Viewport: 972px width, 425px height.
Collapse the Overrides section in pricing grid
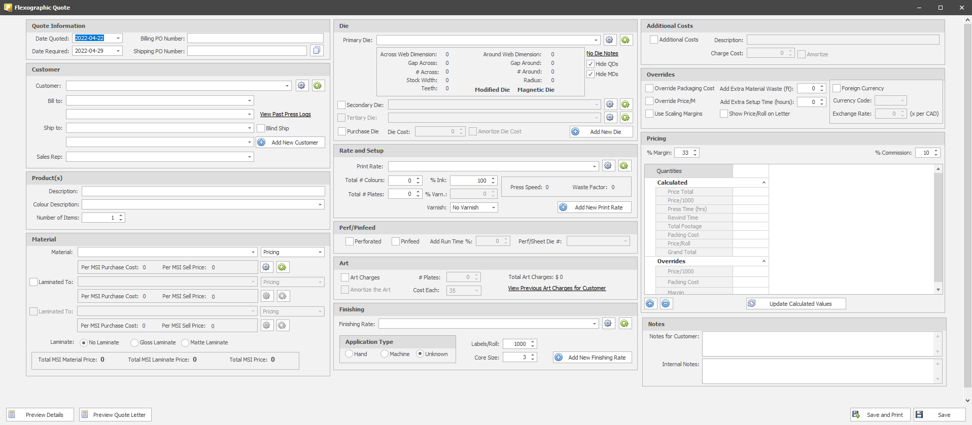coord(763,261)
